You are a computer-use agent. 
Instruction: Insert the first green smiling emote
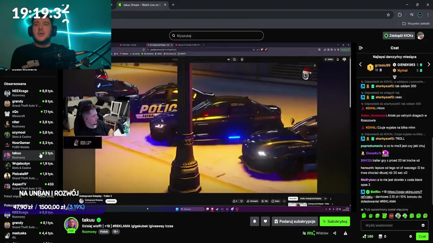(x=364, y=216)
